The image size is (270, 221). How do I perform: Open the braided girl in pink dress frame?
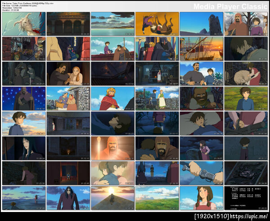coord(202,198)
